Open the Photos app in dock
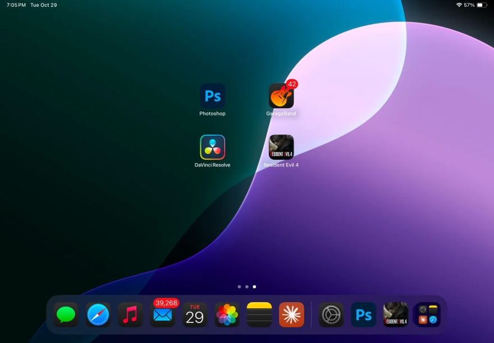This screenshot has height=343, width=494. point(227,315)
